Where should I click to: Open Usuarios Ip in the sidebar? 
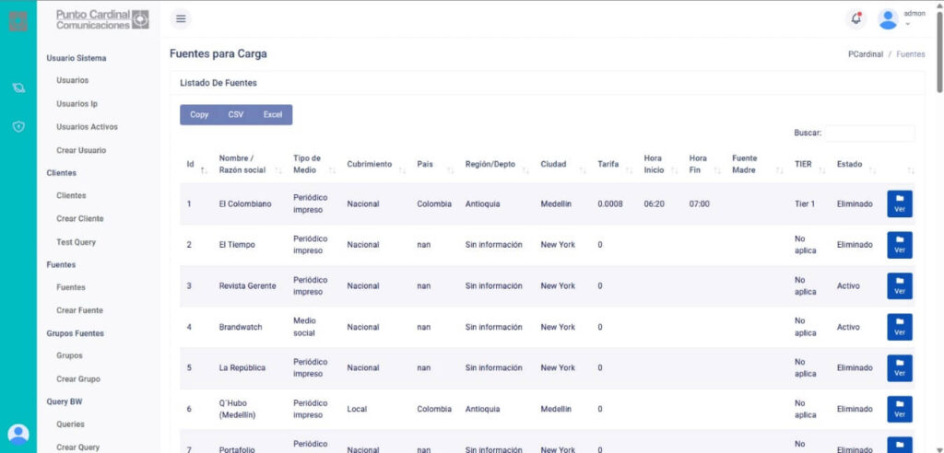click(77, 103)
